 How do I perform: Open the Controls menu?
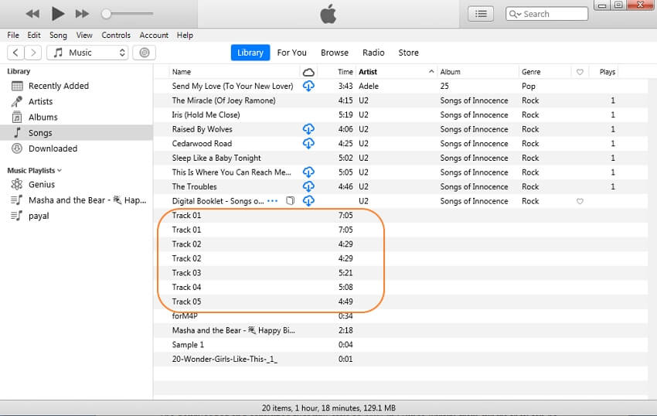[116, 36]
